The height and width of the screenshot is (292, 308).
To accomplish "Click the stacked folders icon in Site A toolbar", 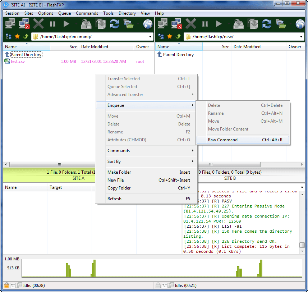I will coord(128,24).
